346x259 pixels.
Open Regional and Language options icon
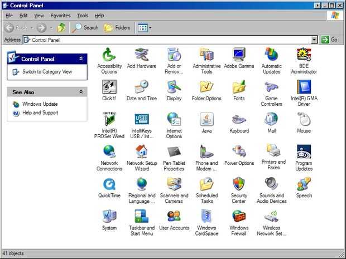pyautogui.click(x=141, y=184)
